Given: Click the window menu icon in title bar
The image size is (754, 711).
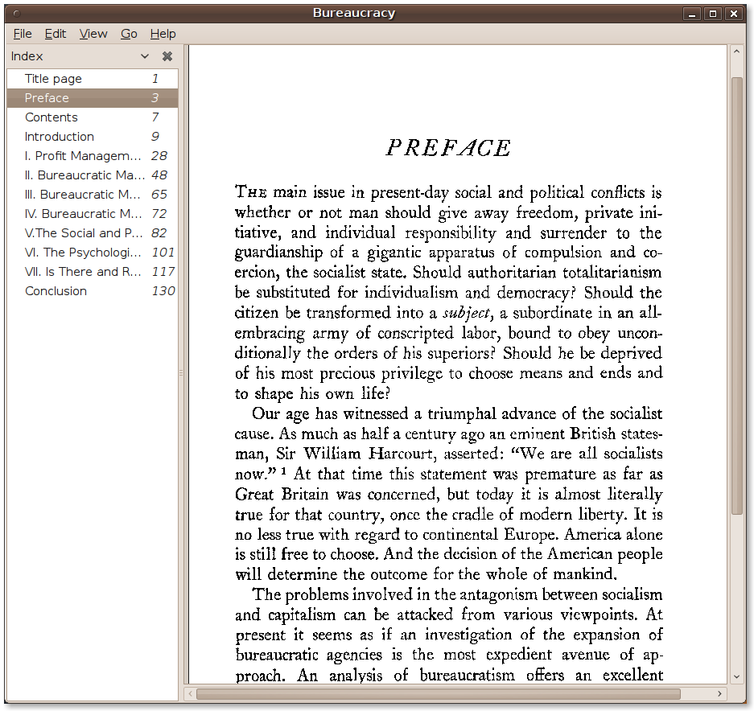Looking at the screenshot, I should click(17, 13).
